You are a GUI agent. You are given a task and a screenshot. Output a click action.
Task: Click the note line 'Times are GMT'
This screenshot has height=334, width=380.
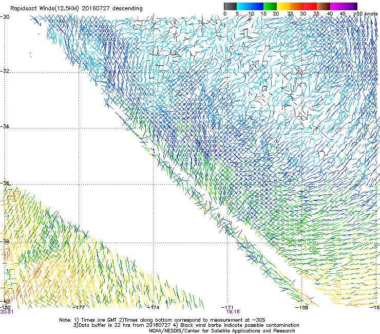99,320
